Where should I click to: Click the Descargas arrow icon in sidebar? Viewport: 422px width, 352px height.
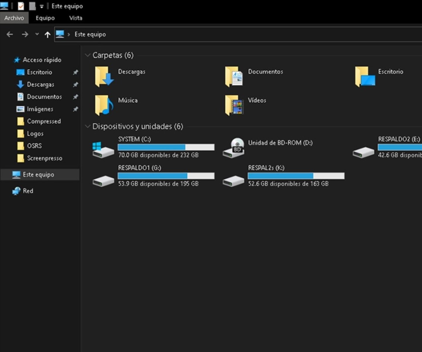coord(20,84)
